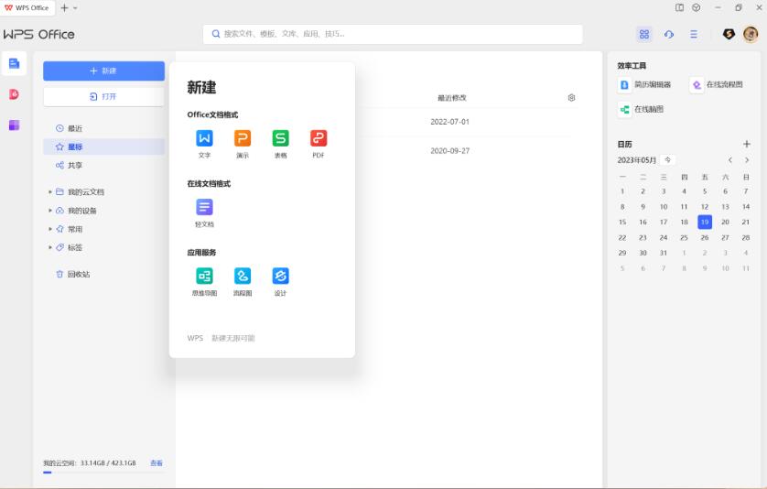Go to next month in calendar

tap(747, 160)
